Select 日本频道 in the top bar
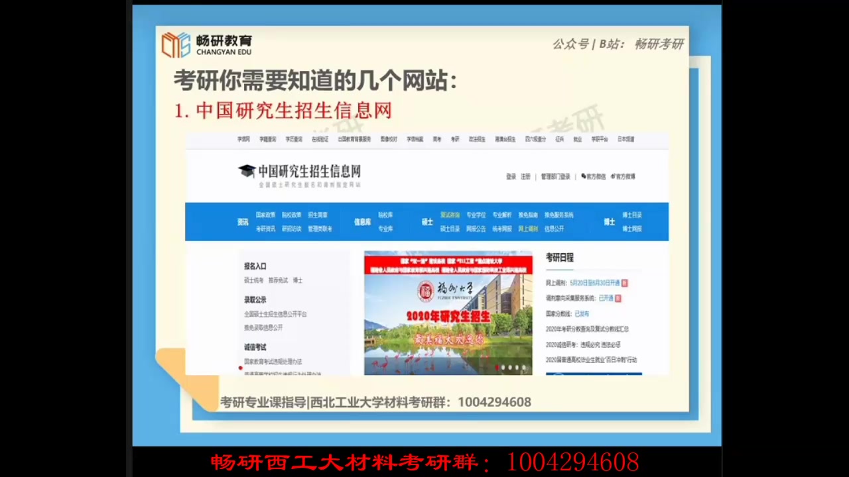 tap(625, 140)
